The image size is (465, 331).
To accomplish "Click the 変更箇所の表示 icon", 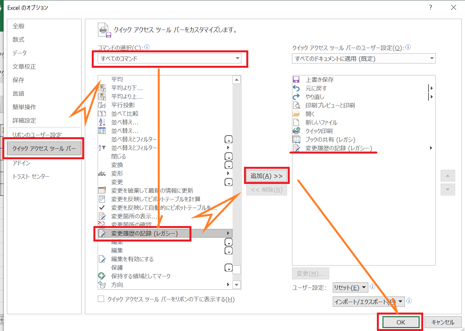I will [102, 216].
